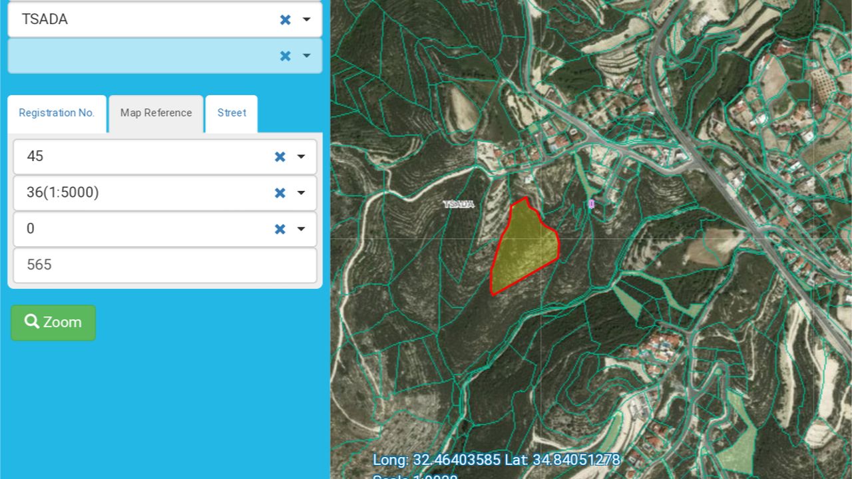
Task: Clear the empty light-blue field below TSADA
Action: pyautogui.click(x=285, y=56)
